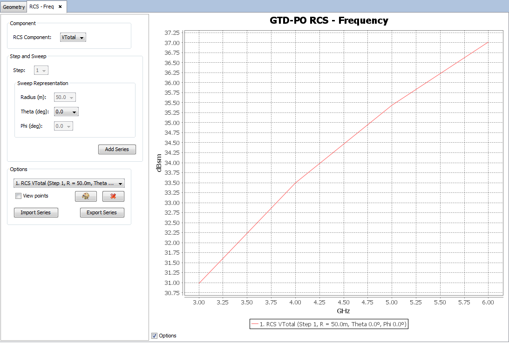
Task: Click the Import Series button
Action: 36,212
